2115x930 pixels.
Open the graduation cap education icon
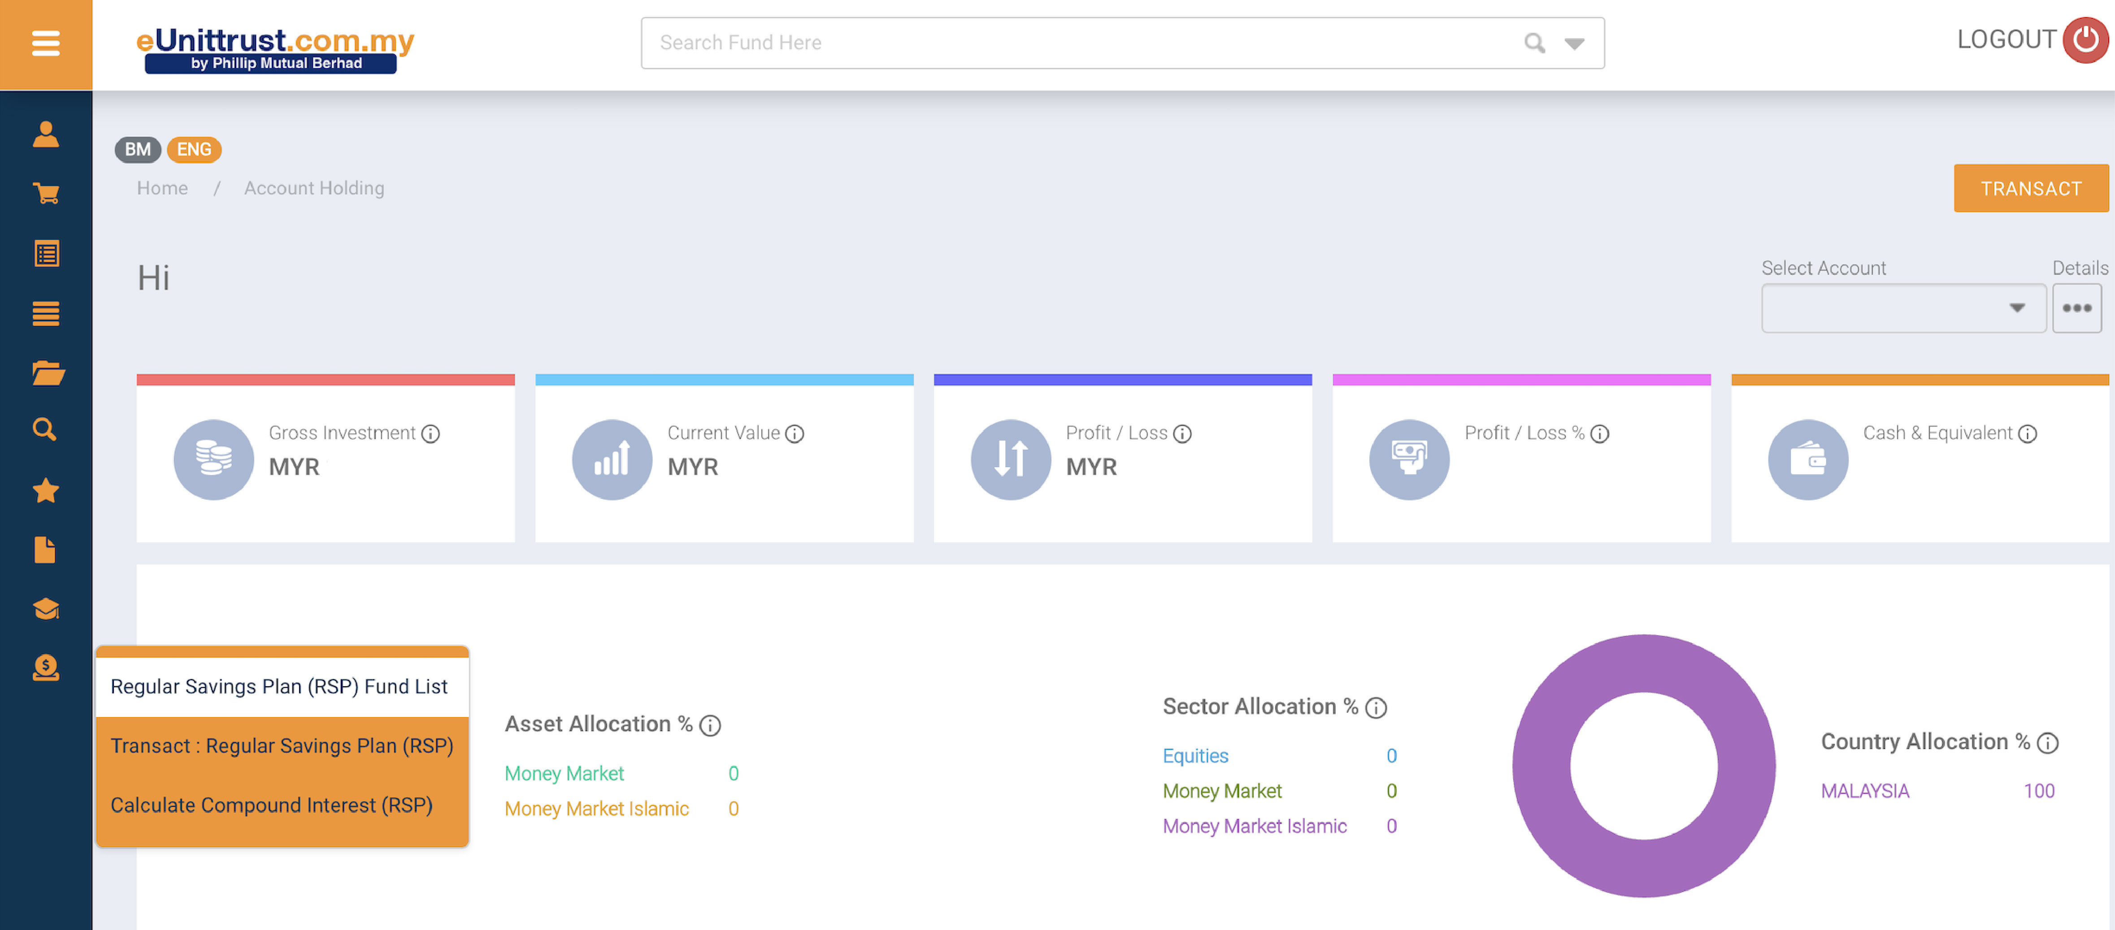(46, 608)
